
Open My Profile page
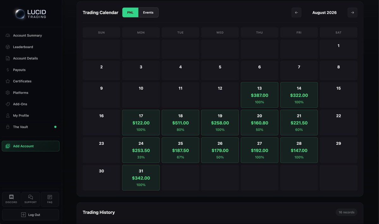point(31,115)
